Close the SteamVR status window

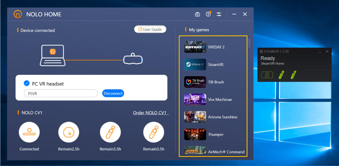click(327, 51)
